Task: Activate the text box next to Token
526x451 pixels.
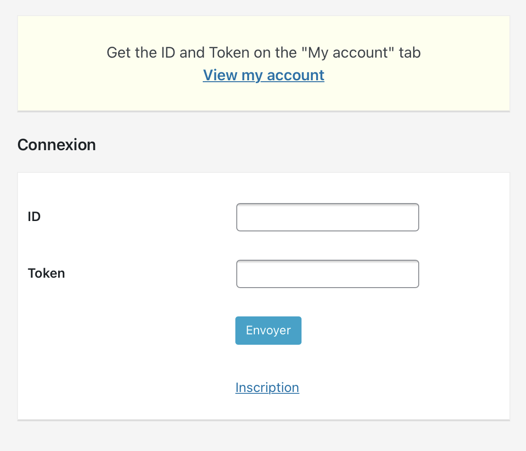Action: coord(328,273)
